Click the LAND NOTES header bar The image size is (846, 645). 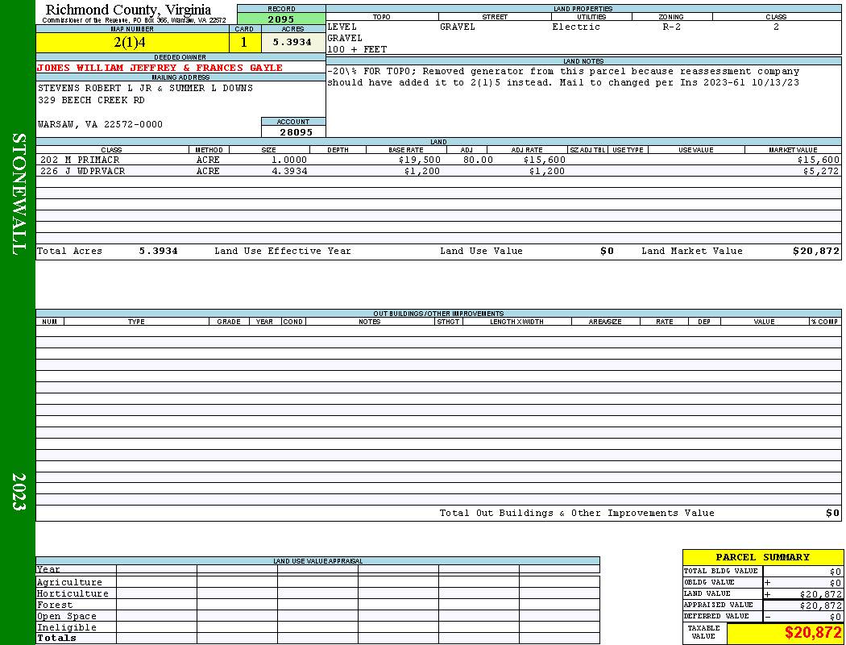tap(583, 61)
